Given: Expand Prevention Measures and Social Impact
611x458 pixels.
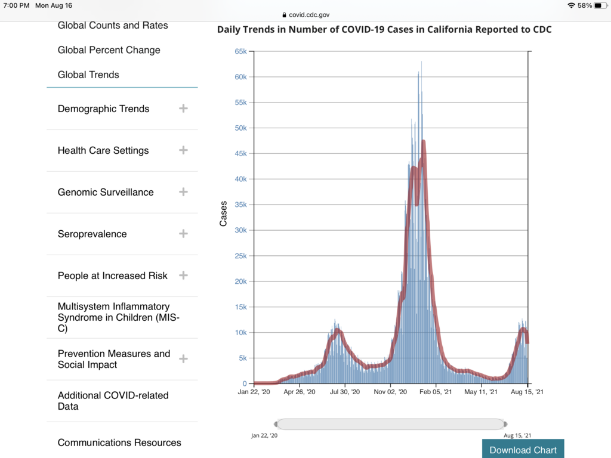Looking at the screenshot, I should click(183, 359).
